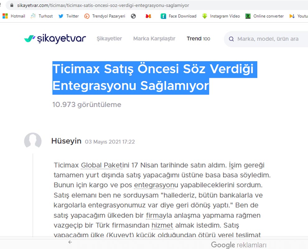
Task: Click the back arrow on the ad bar
Action: (x=70, y=242)
